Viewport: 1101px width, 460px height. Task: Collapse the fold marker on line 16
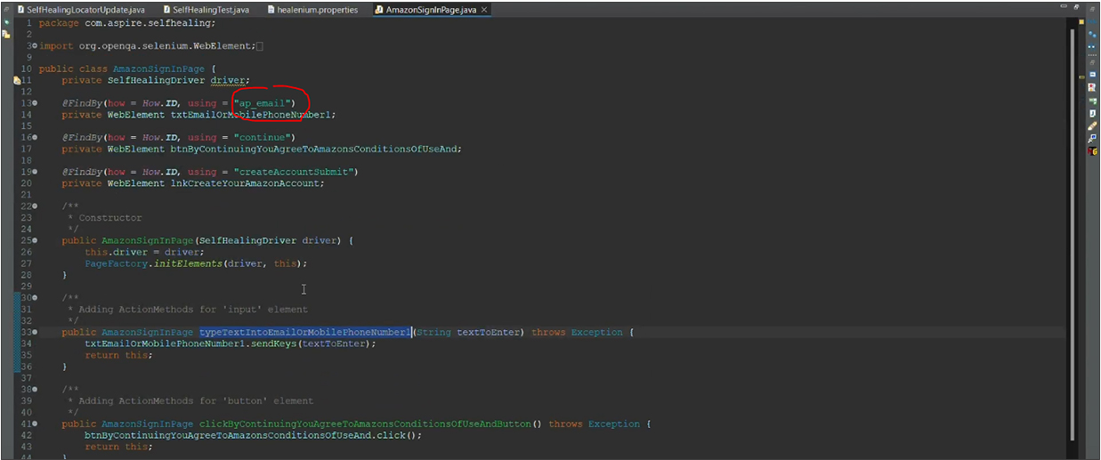tap(34, 138)
